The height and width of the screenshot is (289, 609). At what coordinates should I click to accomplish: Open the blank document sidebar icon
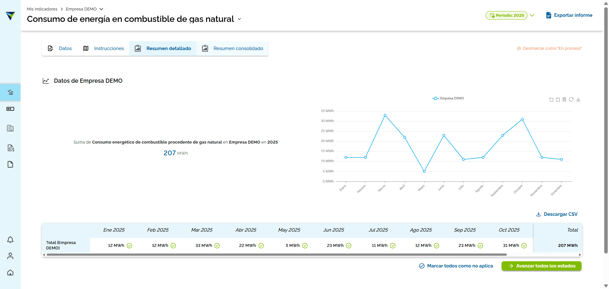click(x=10, y=164)
